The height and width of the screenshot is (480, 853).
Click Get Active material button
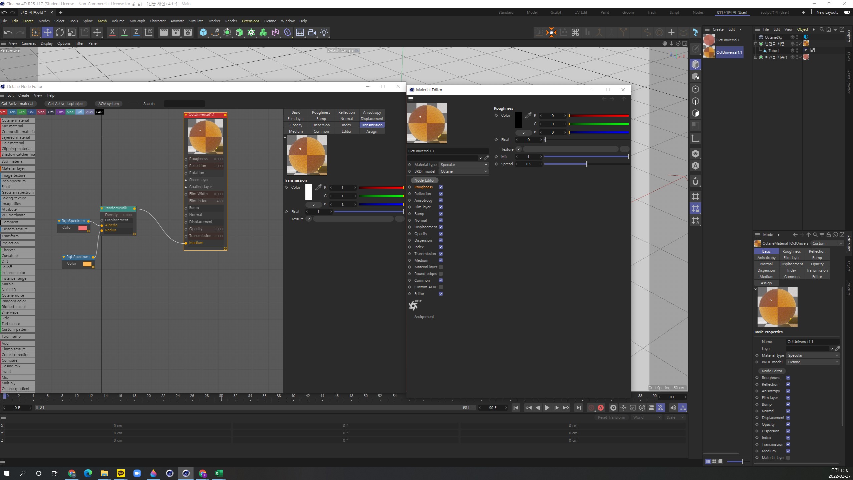(x=18, y=104)
